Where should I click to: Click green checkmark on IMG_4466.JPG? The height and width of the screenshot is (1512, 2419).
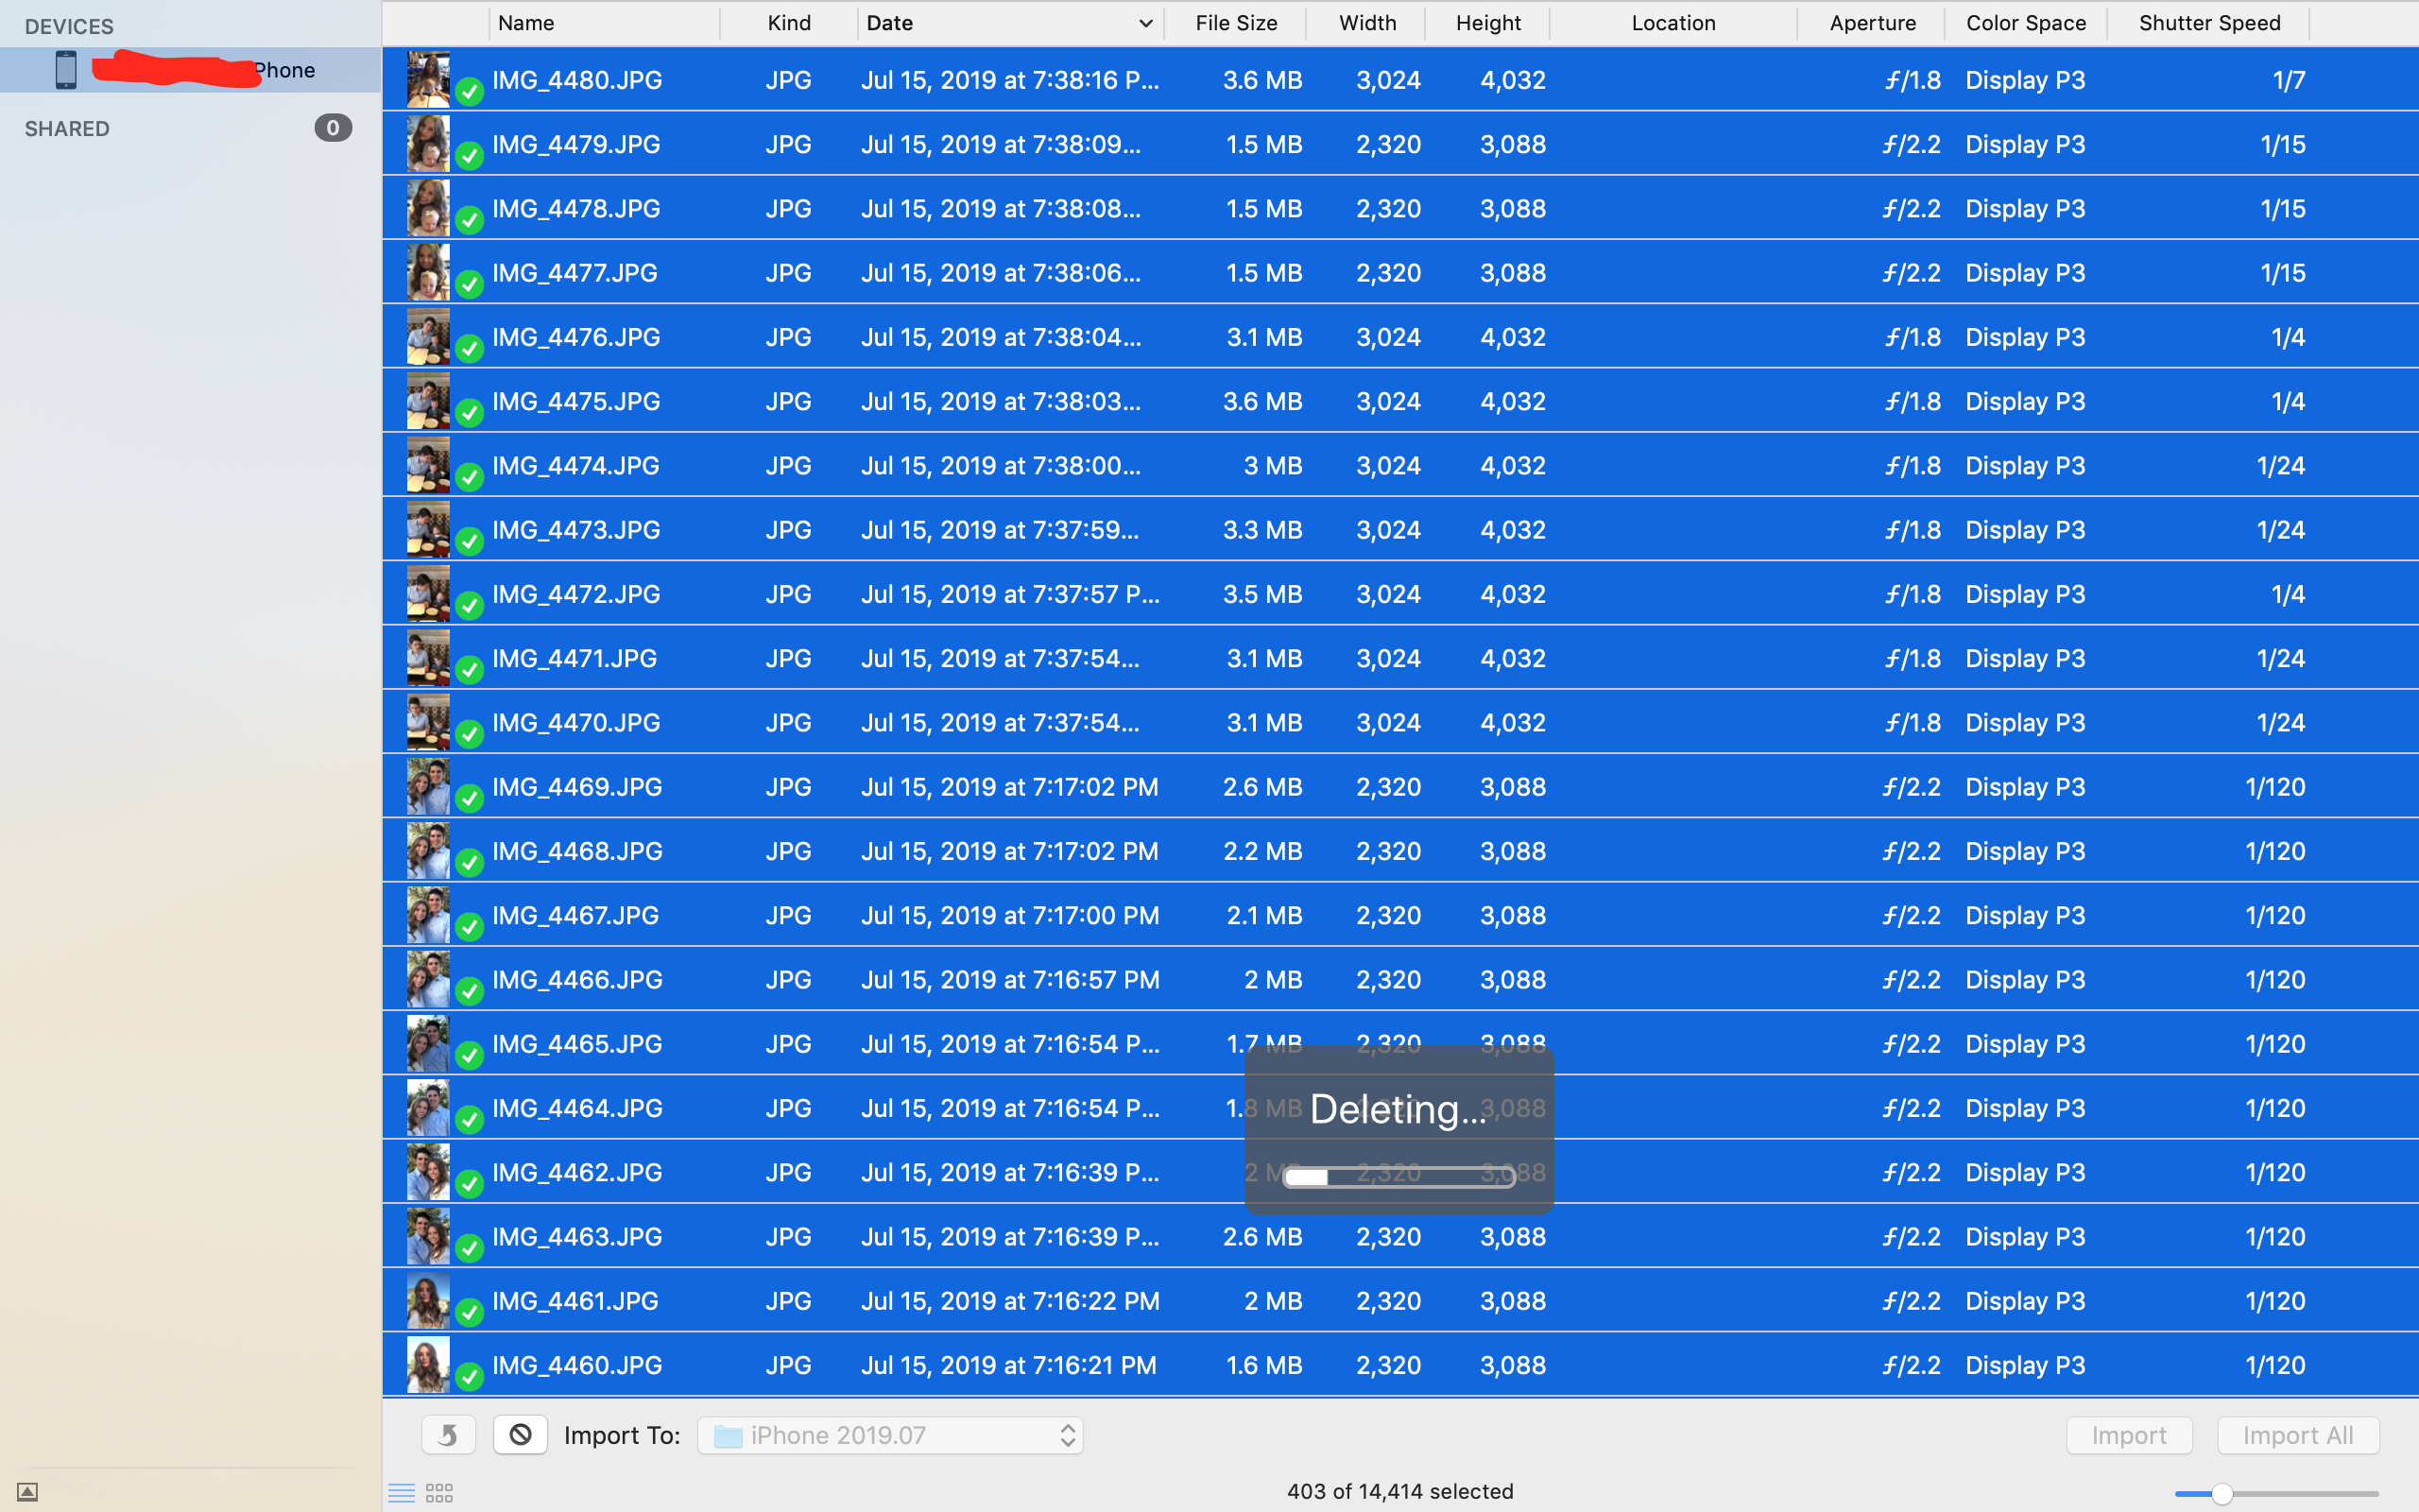(470, 991)
